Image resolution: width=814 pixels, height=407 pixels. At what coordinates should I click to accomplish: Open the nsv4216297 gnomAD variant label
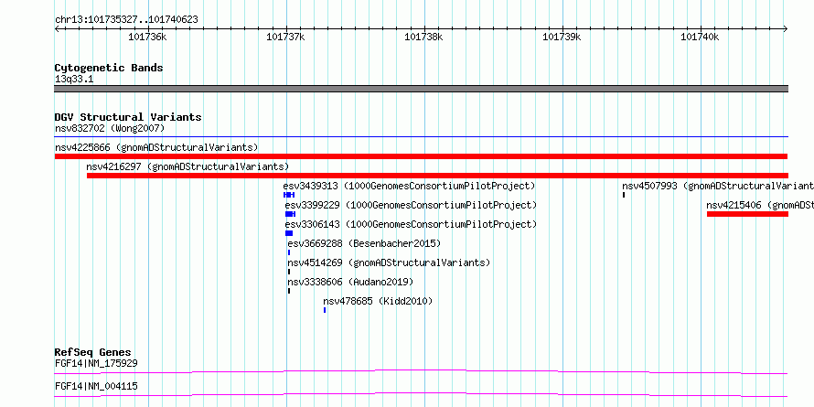[187, 166]
